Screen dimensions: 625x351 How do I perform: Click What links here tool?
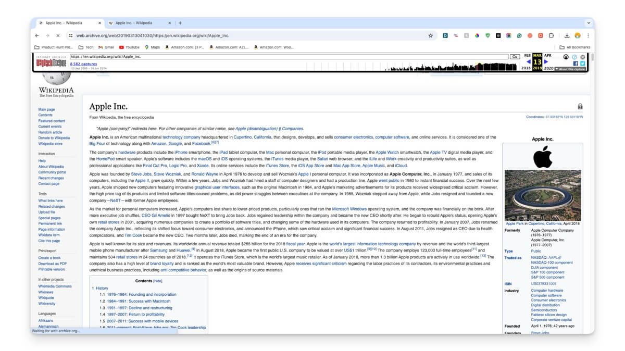click(51, 200)
